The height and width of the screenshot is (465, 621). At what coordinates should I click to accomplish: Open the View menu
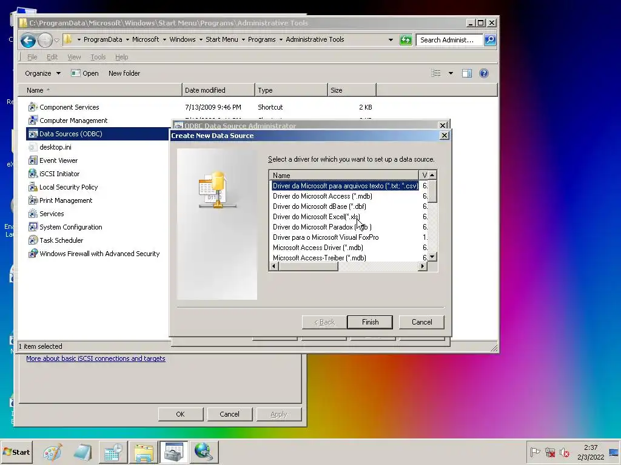(x=73, y=57)
